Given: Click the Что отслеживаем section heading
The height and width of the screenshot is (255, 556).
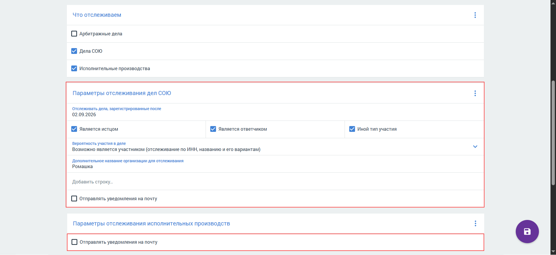Looking at the screenshot, I should (x=97, y=15).
